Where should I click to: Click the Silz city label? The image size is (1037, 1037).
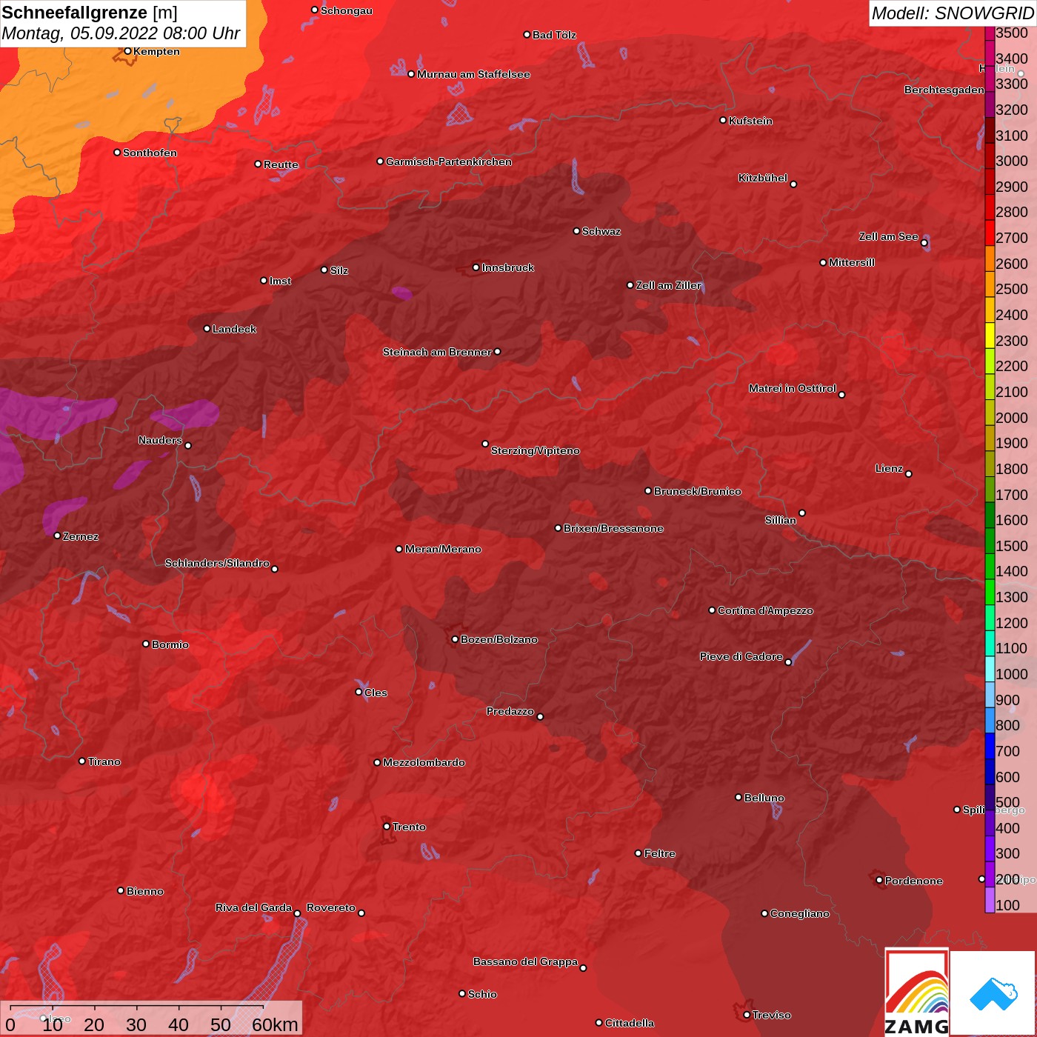tap(339, 270)
